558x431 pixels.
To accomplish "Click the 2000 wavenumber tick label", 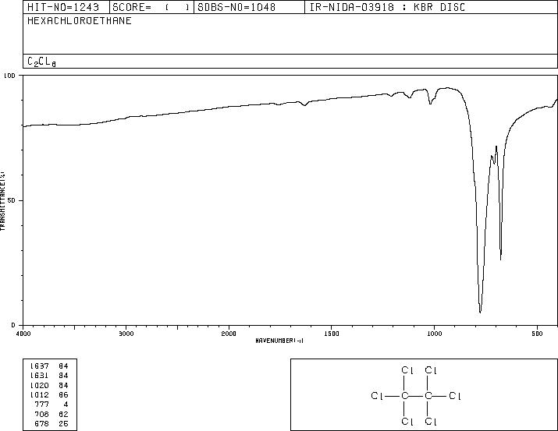I will [x=229, y=334].
